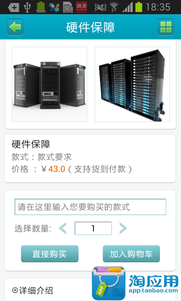
Task: Tap the green back arrow button
Action: 15,27
